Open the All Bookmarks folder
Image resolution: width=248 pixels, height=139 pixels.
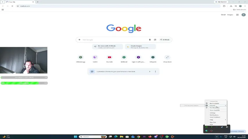240,10
